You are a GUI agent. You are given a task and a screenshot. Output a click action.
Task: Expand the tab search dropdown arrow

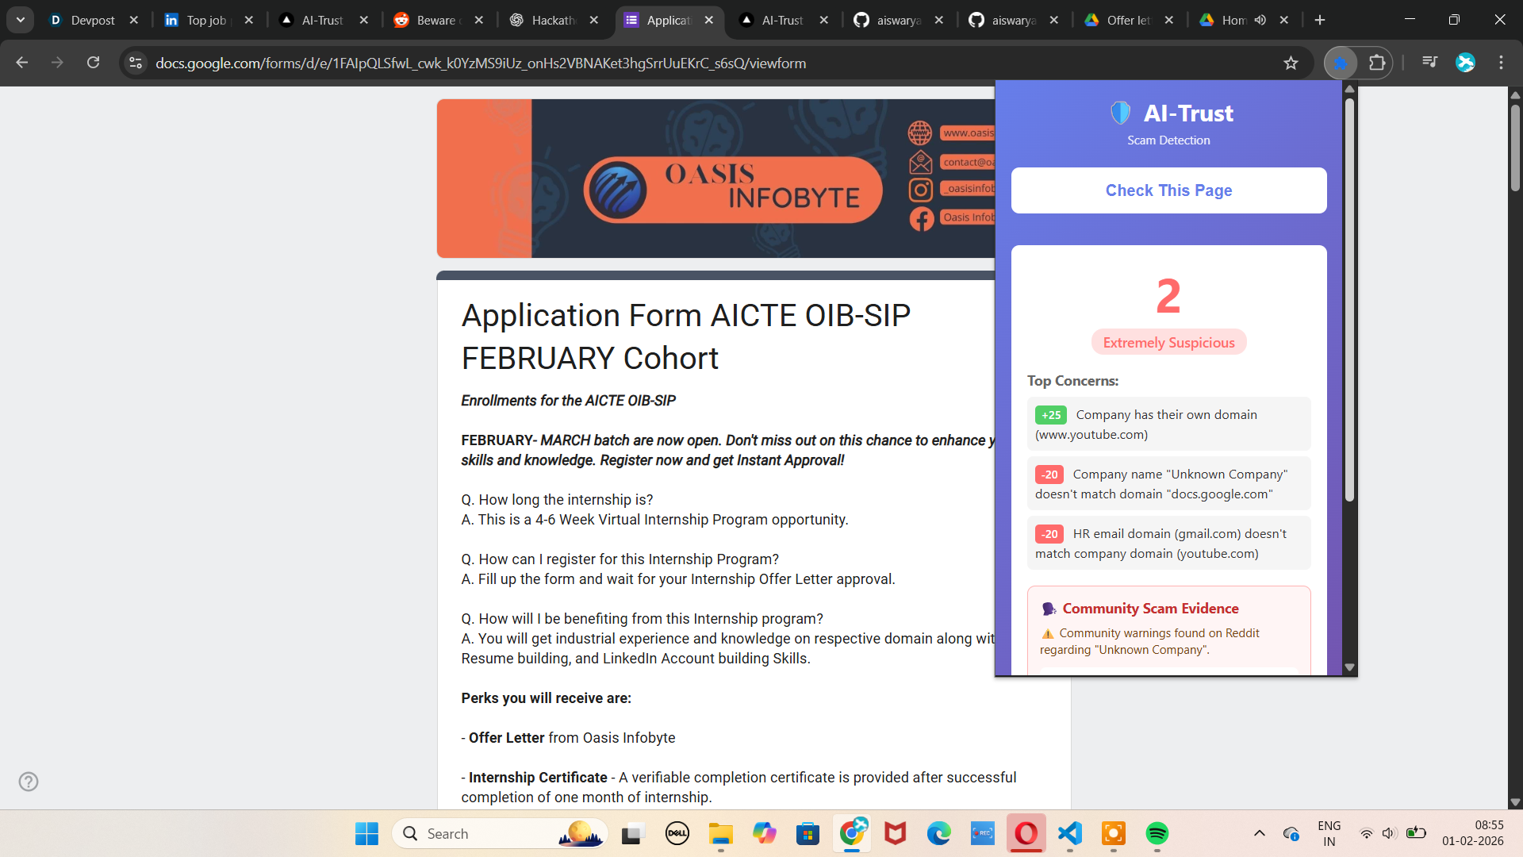[21, 20]
